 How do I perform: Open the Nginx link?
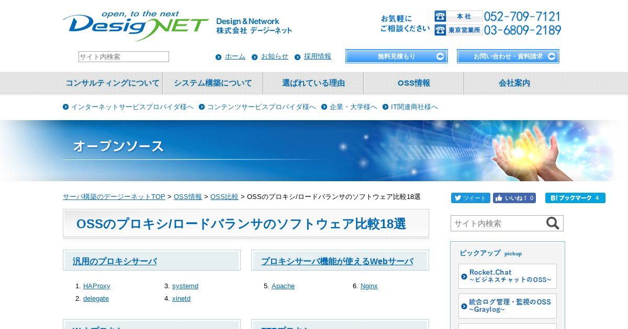pyautogui.click(x=369, y=286)
